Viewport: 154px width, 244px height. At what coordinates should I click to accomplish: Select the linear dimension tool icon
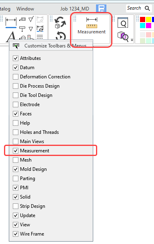pos(11,23)
